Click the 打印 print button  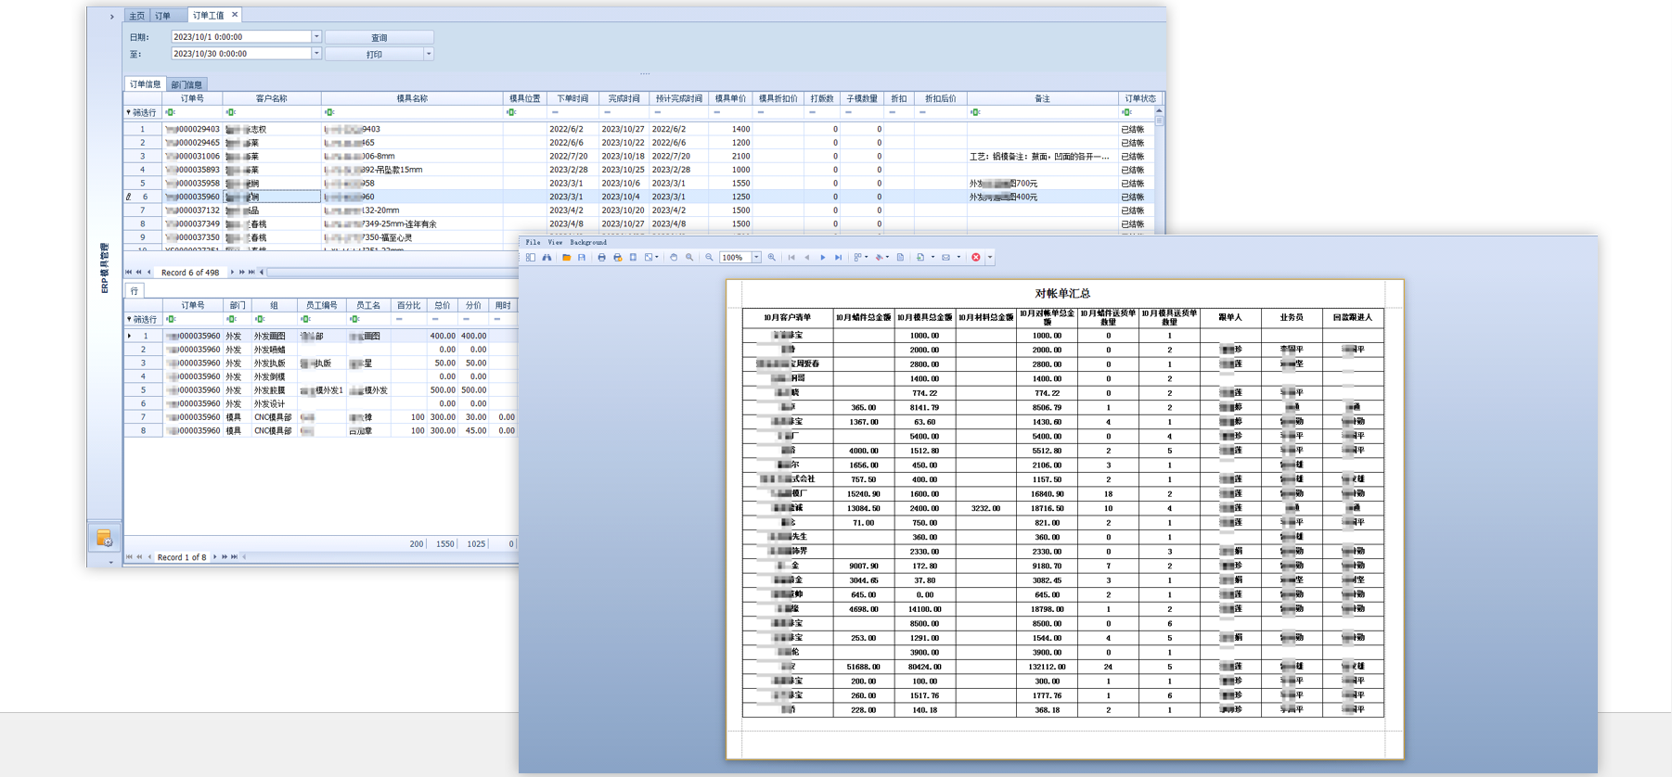[x=374, y=54]
